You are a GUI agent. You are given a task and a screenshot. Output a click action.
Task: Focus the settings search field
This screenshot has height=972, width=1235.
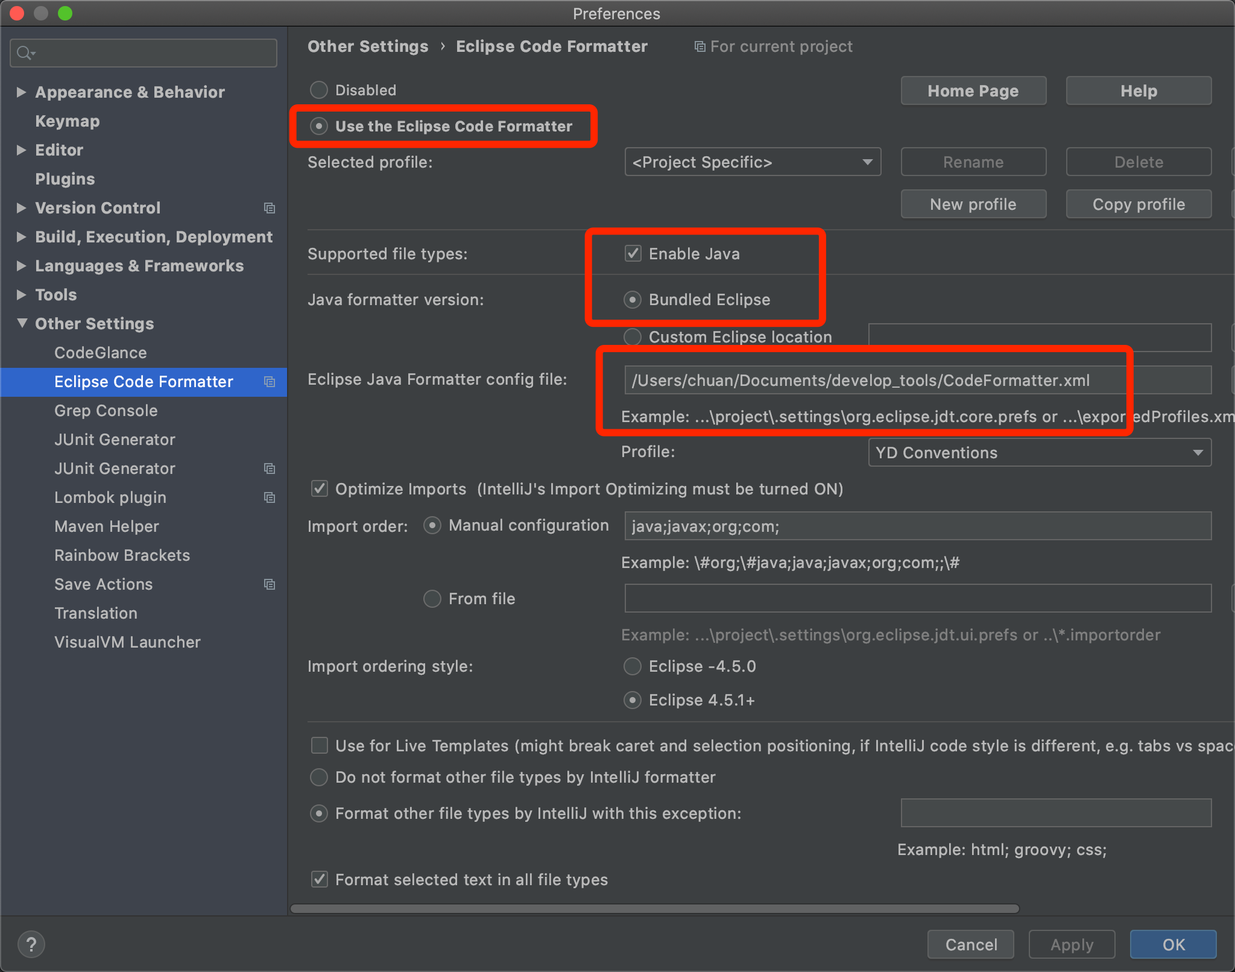pyautogui.click(x=144, y=53)
